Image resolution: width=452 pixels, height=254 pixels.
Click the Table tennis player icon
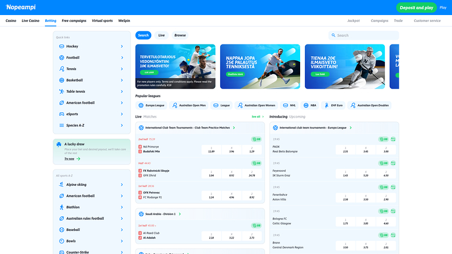61,91
